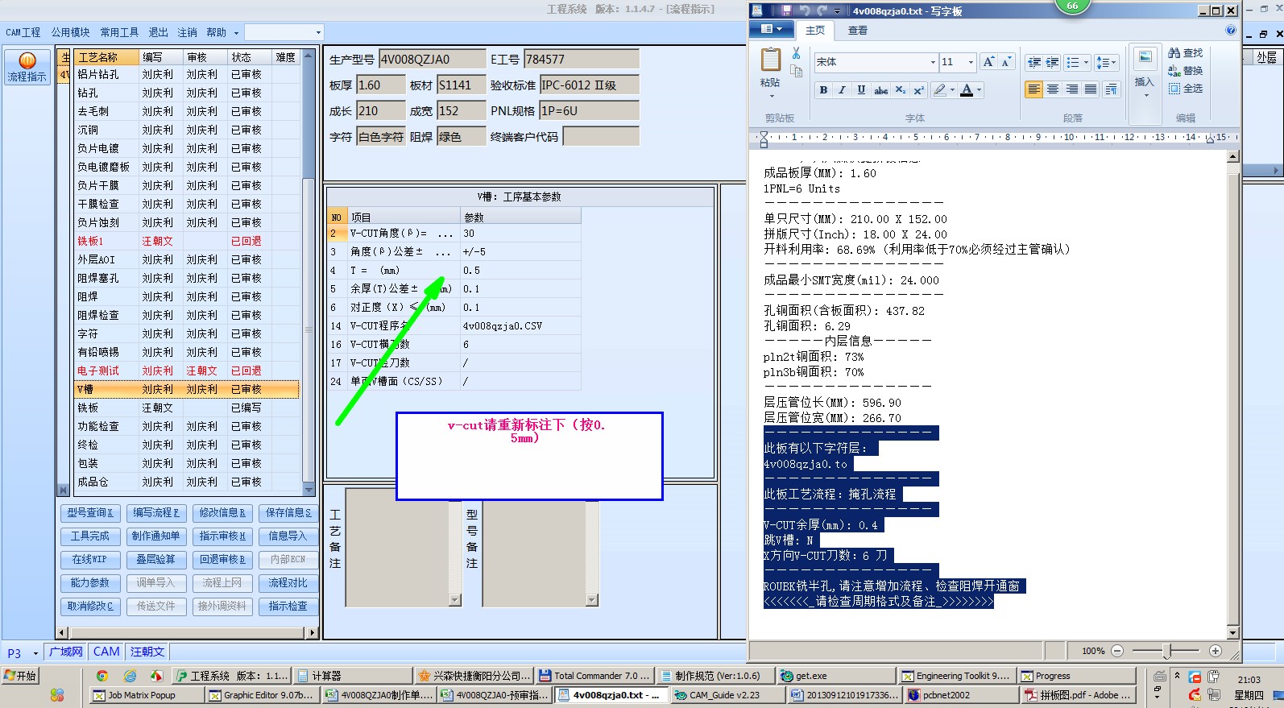
Task: Click 型号查询X button
Action: coord(90,512)
